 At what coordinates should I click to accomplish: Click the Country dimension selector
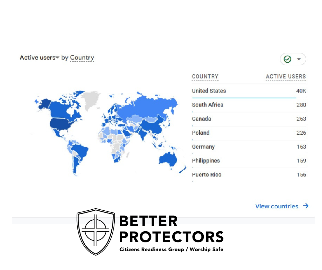82,58
